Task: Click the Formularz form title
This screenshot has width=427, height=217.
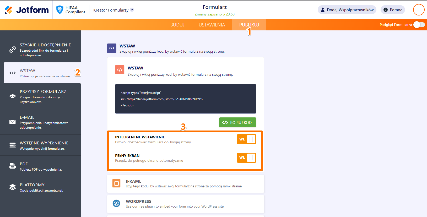Action: (215, 7)
